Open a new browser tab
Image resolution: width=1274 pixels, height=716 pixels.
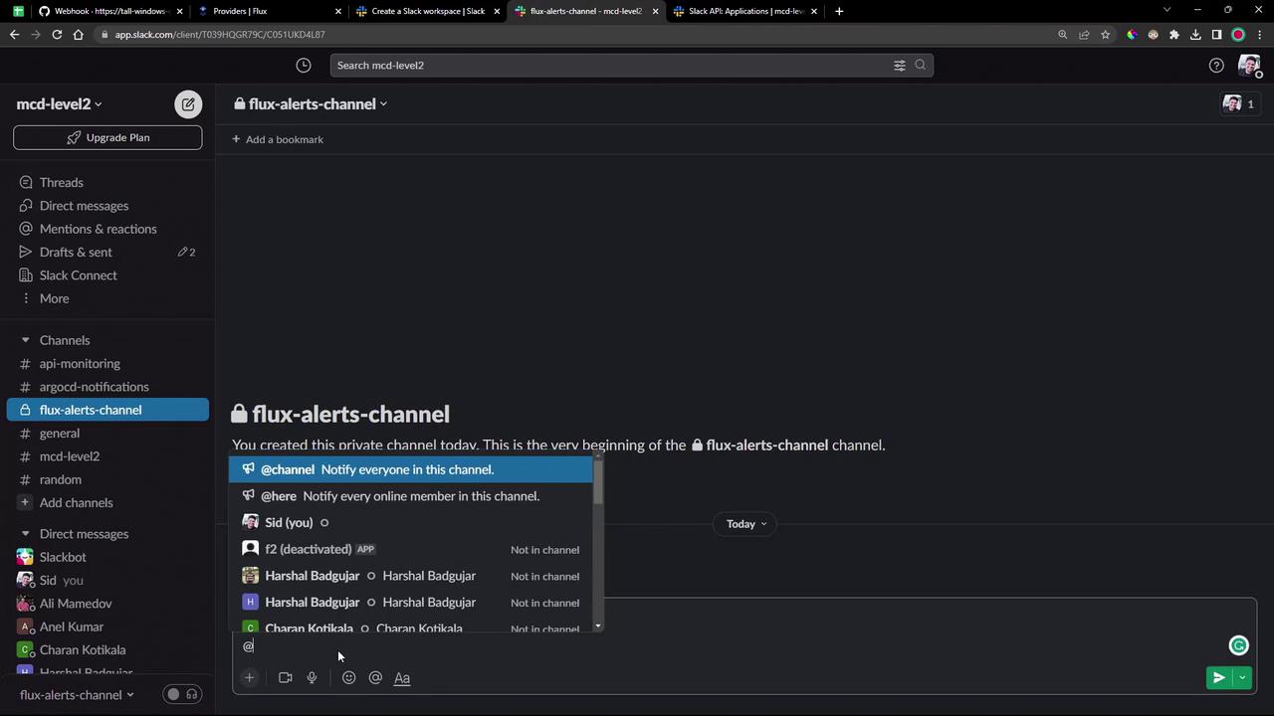pos(839,11)
